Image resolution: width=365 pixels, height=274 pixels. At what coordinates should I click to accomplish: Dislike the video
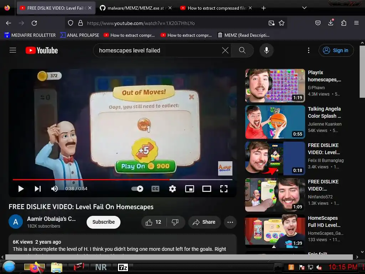click(x=175, y=222)
